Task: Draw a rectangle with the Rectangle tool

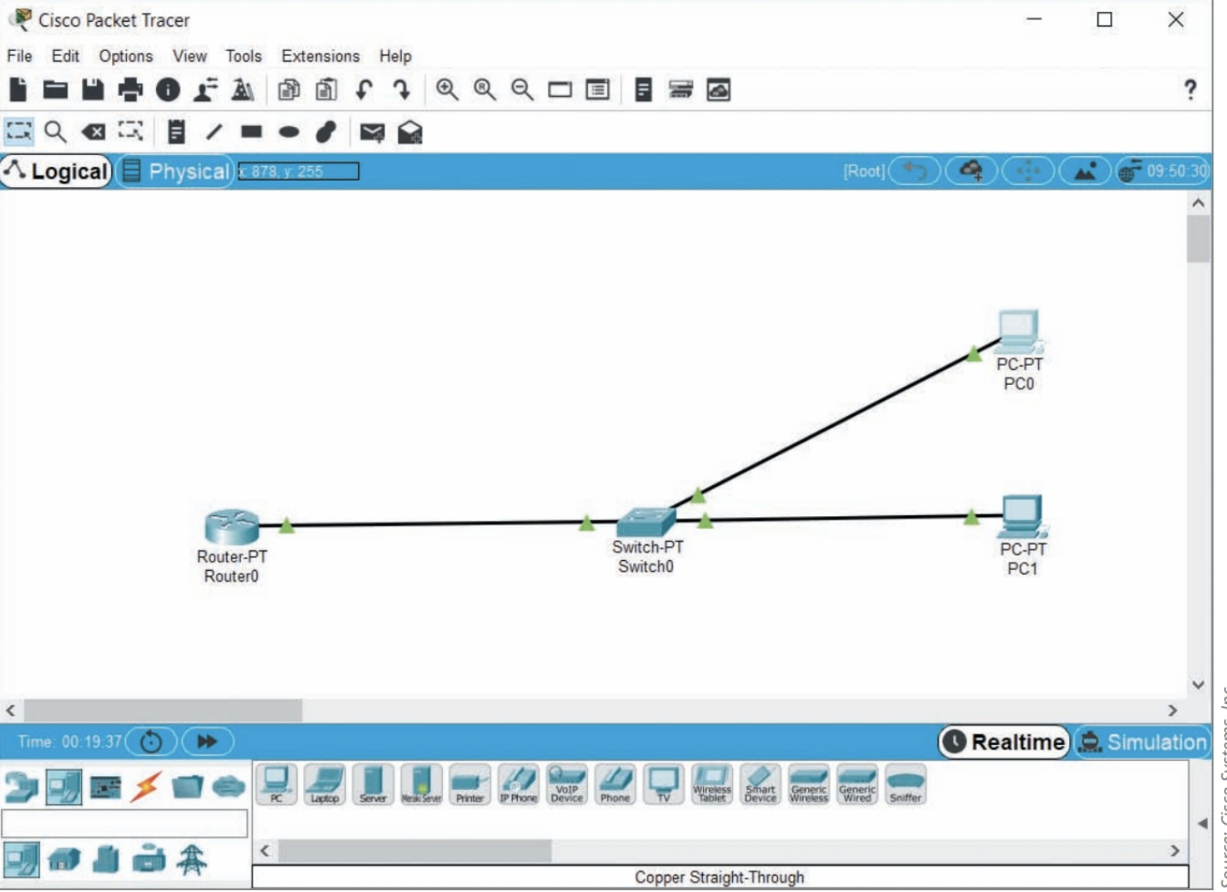Action: point(252,133)
